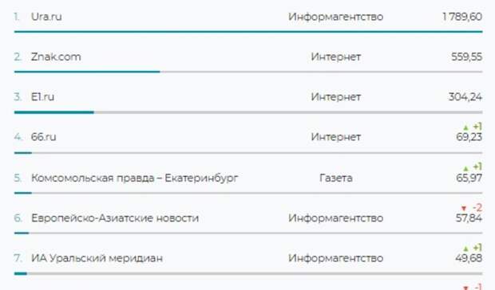Click the E1.ru index bar
This screenshot has width=495, height=290.
[x=248, y=112]
